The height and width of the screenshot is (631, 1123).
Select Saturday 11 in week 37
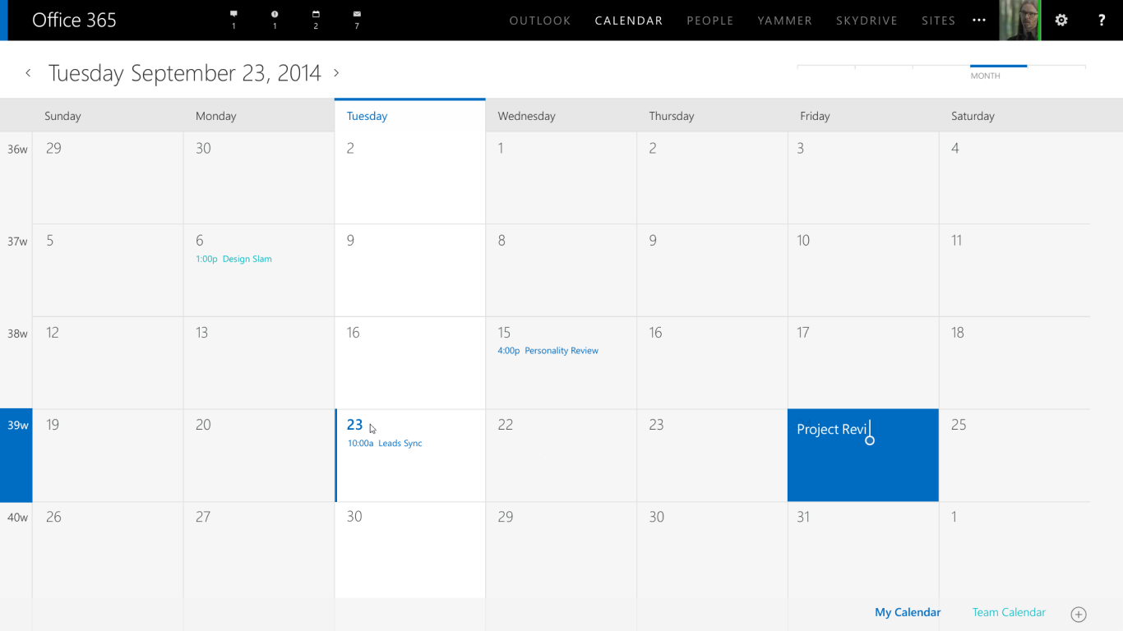1014,270
